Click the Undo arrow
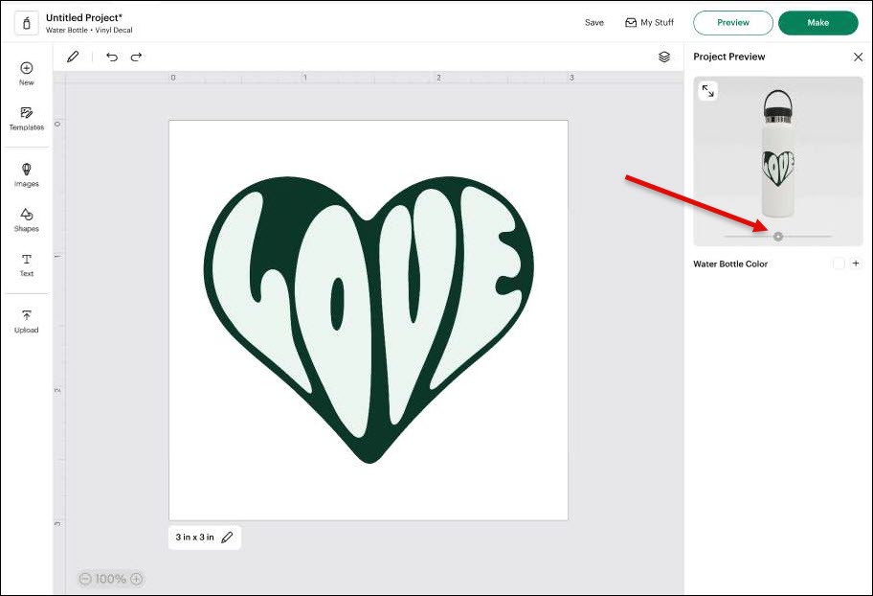The height and width of the screenshot is (596, 873). coord(112,57)
